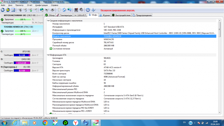Switch to Быстродействие tab
The image size is (224, 126).
[x=121, y=15]
